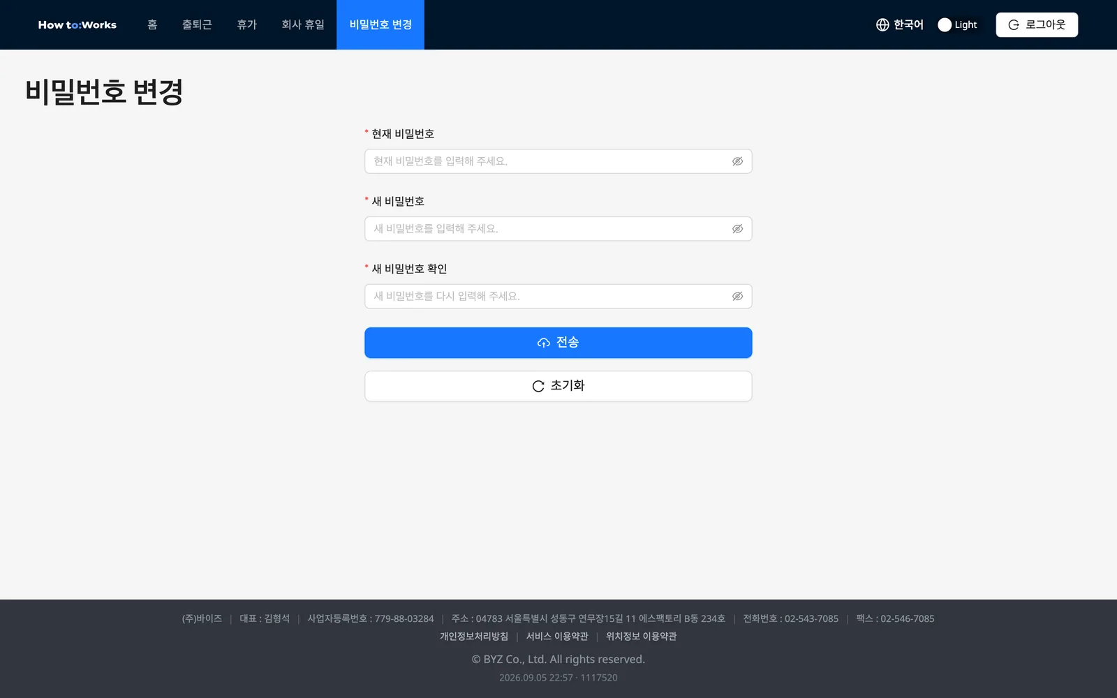Open the 서비스 이용약관 footer link
1117x698 pixels.
pyautogui.click(x=557, y=637)
